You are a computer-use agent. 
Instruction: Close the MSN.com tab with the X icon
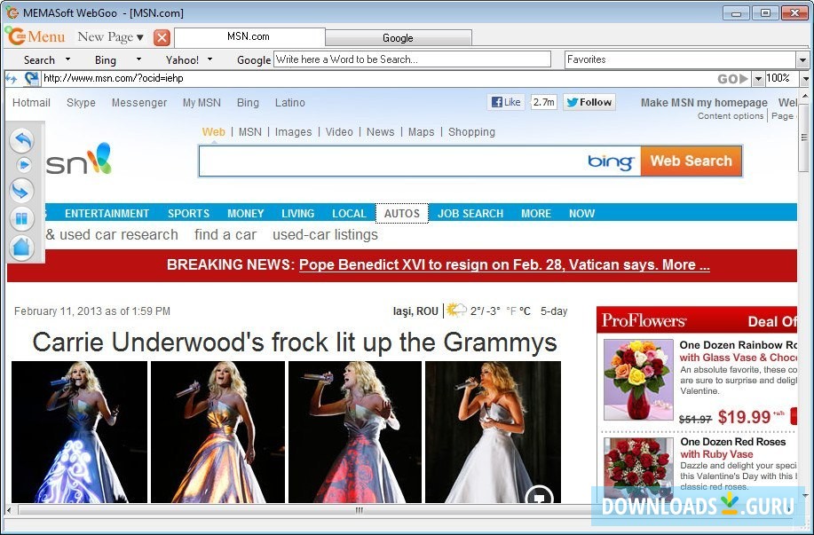pyautogui.click(x=160, y=38)
